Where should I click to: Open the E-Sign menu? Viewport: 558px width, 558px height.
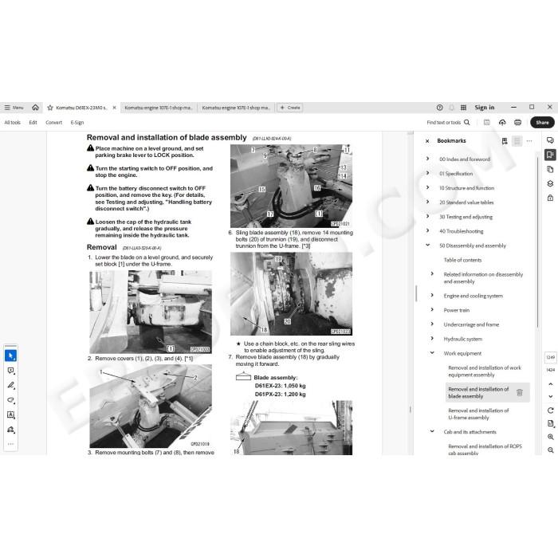[77, 123]
